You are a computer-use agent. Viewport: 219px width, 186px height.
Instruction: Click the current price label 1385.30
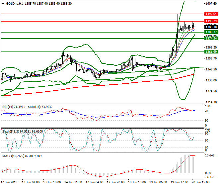(211, 27)
